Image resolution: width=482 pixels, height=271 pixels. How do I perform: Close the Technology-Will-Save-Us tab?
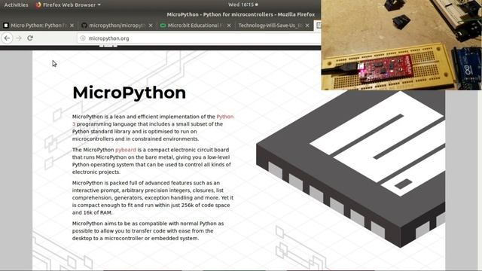pos(307,26)
